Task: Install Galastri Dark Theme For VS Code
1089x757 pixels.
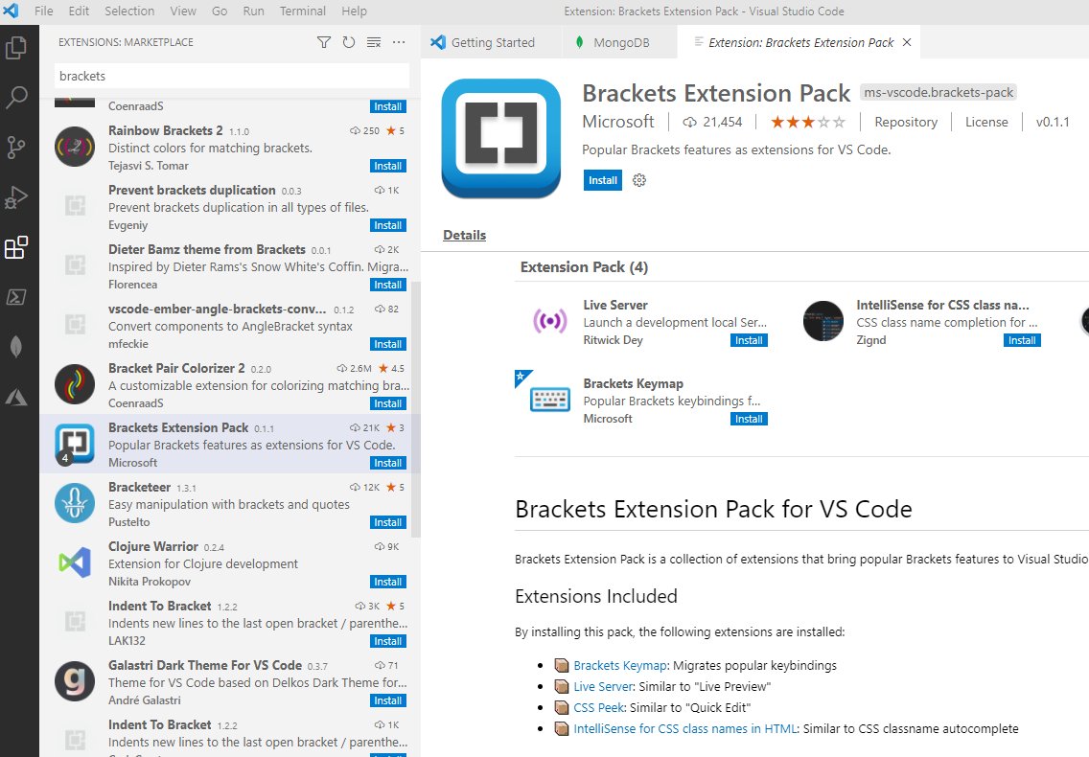Action: click(387, 700)
